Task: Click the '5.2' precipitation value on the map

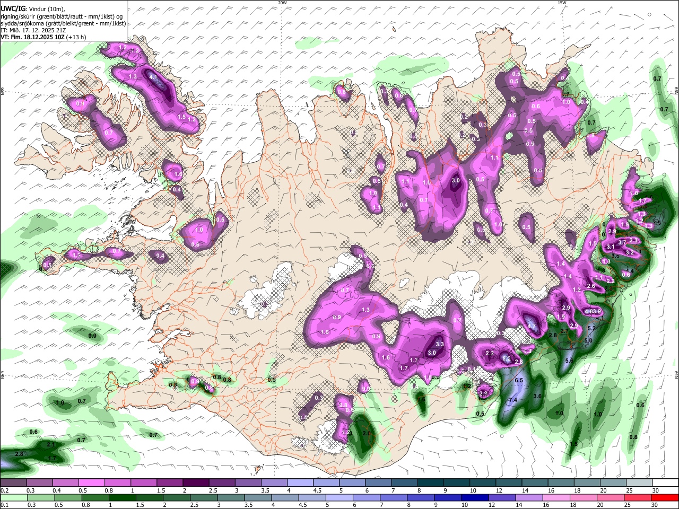Action: [x=592, y=328]
